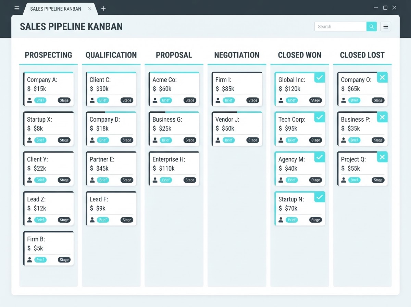Click the Stage tag on Client C card
This screenshot has width=411, height=307.
pos(127,100)
